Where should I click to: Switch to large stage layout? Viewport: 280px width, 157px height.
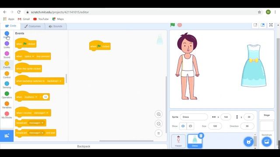(x=262, y=25)
